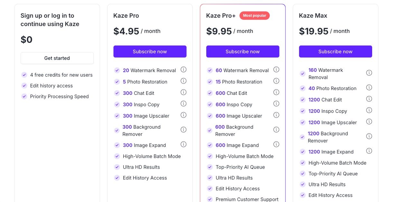Click info icon next to Kaze Max Inspo Copy
394x202 pixels.
369,110
